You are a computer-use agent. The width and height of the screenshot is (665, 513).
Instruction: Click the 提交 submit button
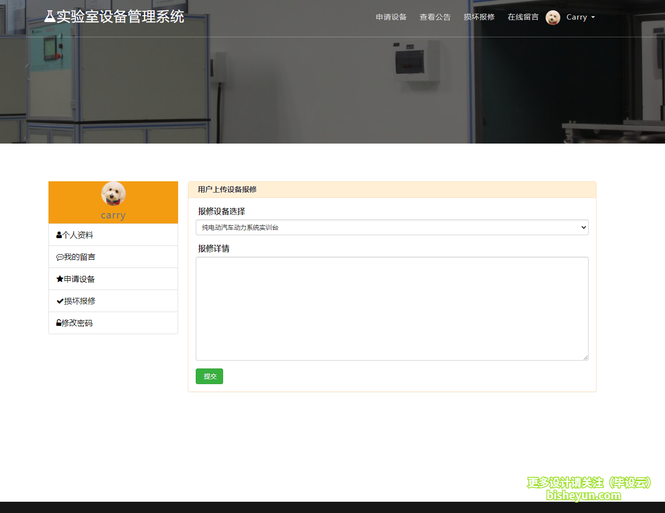209,376
